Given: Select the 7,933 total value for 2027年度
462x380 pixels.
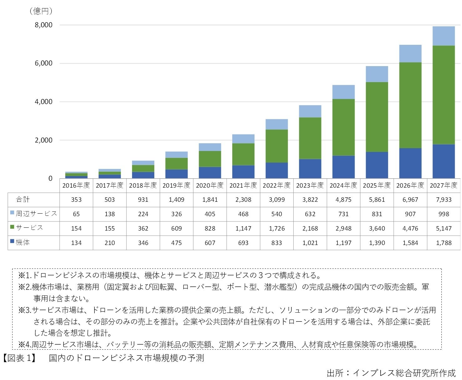Looking at the screenshot, I should [443, 200].
